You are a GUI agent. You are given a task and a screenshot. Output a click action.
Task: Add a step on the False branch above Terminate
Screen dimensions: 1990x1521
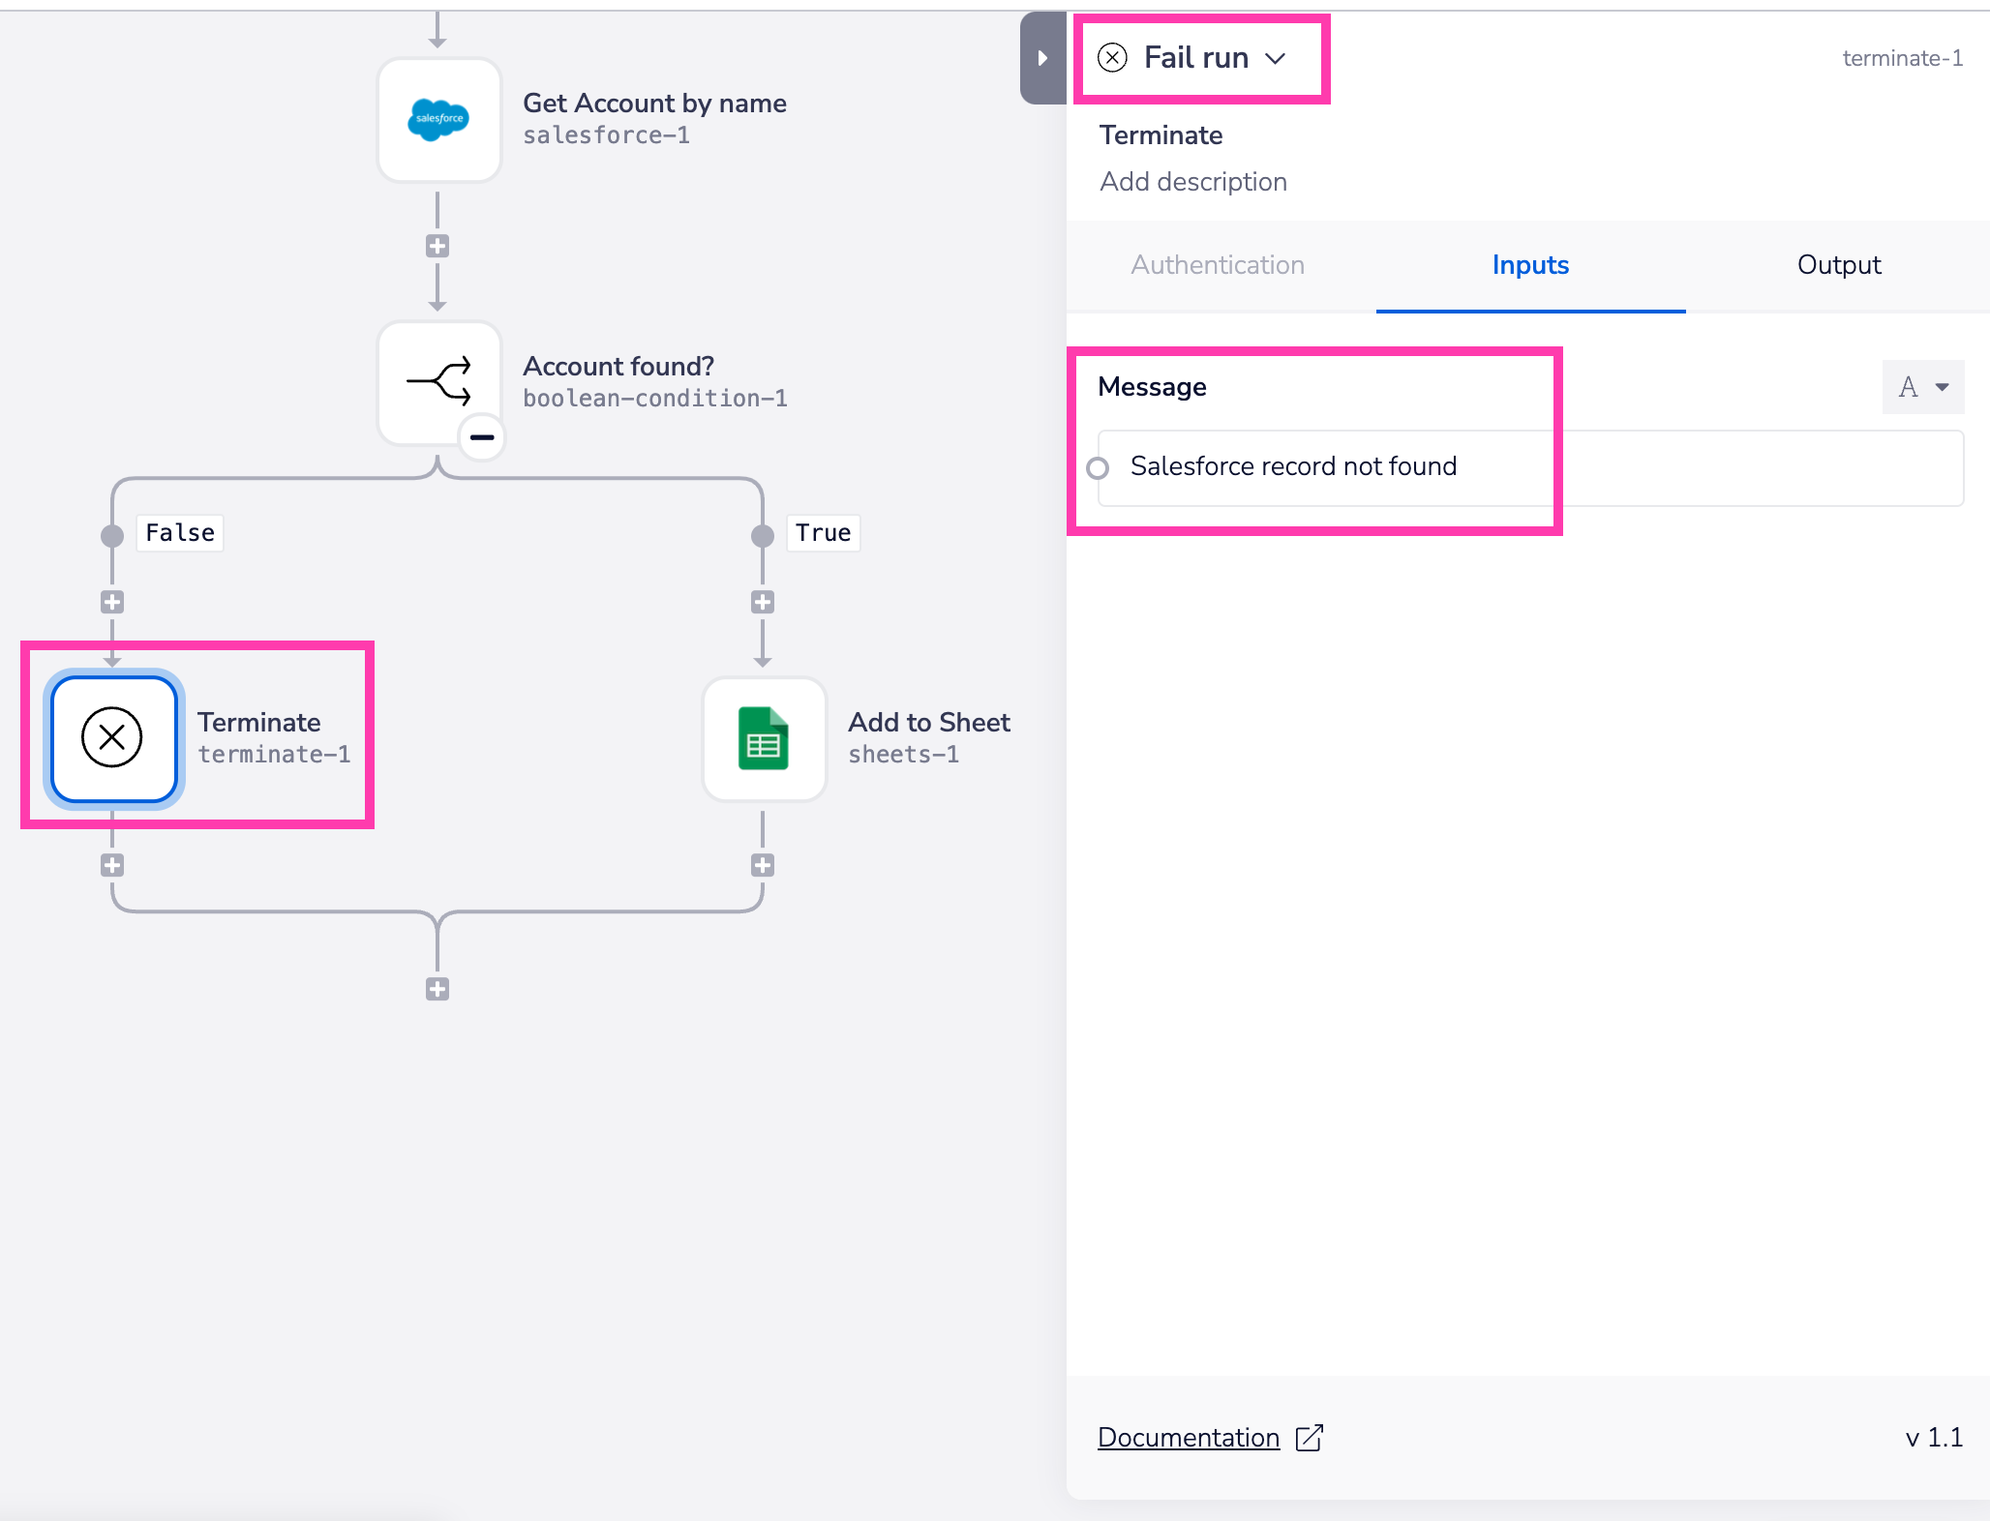[x=112, y=602]
